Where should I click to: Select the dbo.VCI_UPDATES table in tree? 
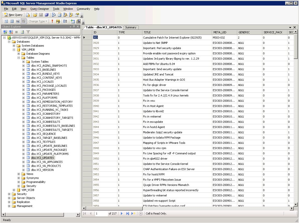click(43, 158)
